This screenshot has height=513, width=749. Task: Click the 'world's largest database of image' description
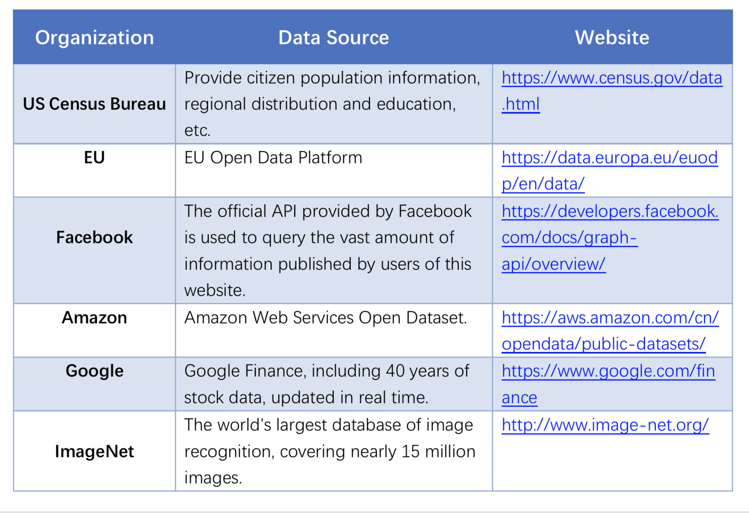(x=329, y=451)
